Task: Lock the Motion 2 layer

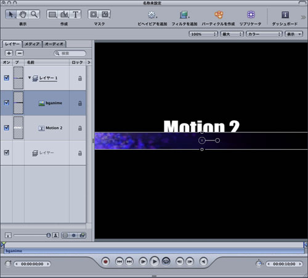Action: coord(80,128)
